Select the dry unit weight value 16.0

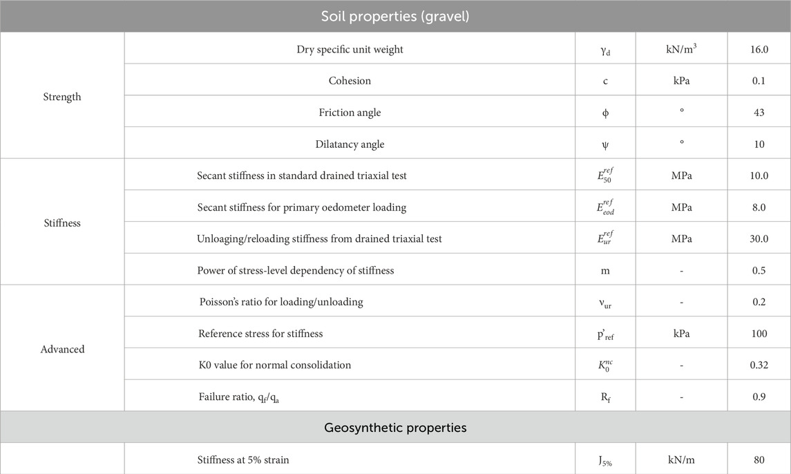click(759, 50)
